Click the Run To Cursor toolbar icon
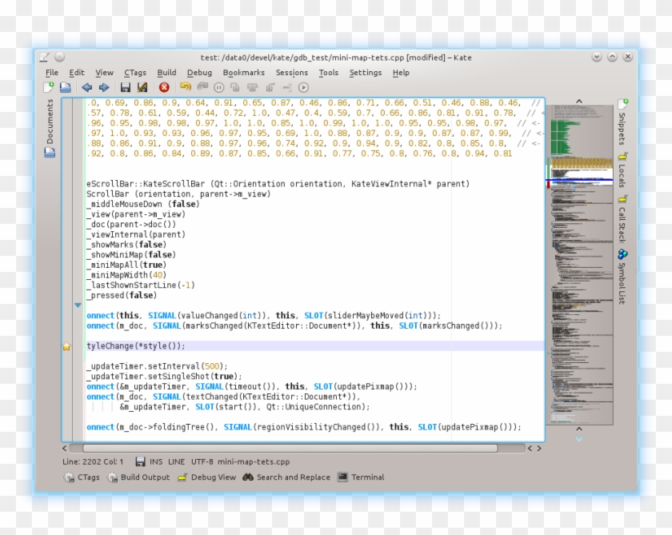 (x=286, y=87)
